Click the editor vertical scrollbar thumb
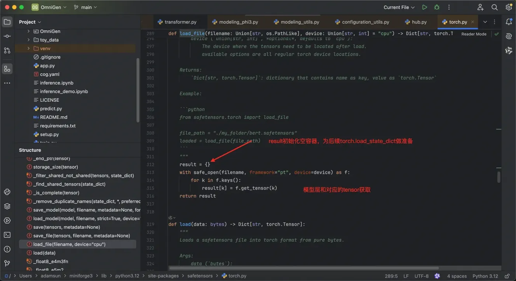The image size is (516, 281). coord(499,177)
